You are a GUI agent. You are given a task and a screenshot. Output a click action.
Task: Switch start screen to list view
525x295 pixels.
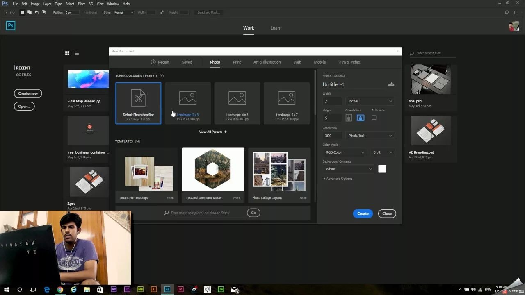tap(77, 53)
